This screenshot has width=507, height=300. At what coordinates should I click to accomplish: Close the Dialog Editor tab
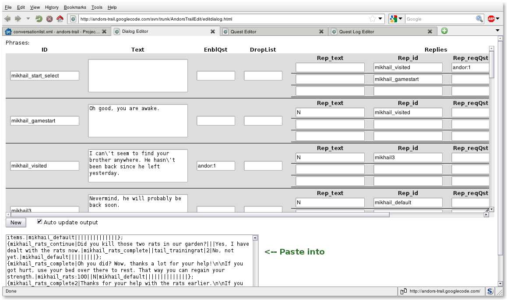[x=213, y=31]
